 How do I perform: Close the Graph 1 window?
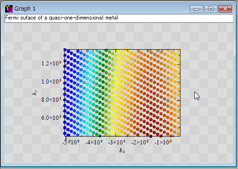tap(225, 9)
